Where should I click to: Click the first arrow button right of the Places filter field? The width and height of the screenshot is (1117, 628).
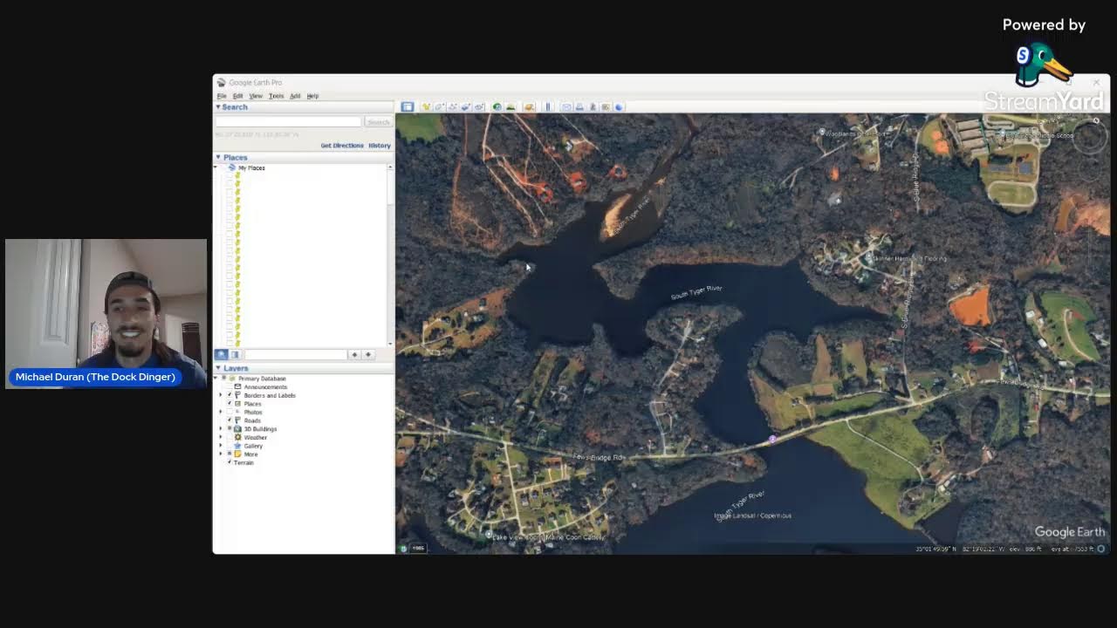354,355
